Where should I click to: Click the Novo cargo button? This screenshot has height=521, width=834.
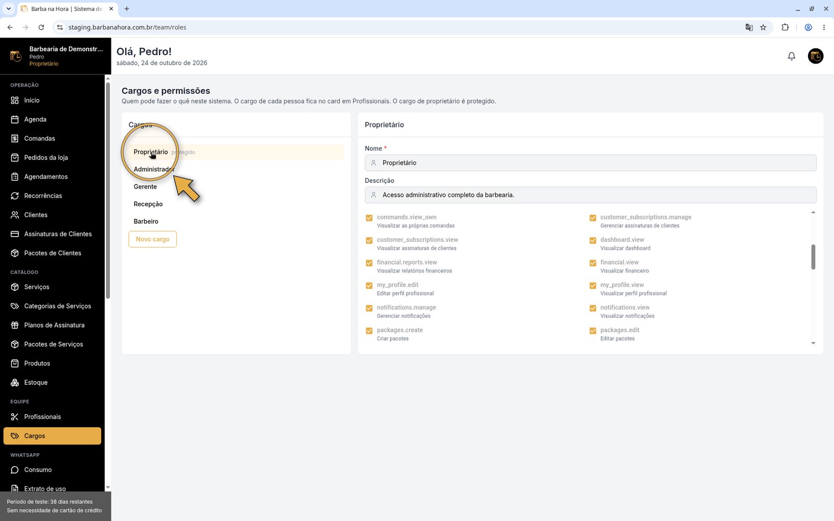tap(153, 239)
